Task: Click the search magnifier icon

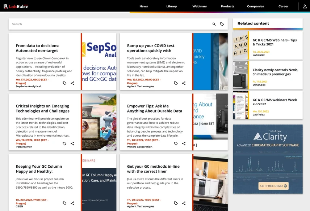Action: point(214,24)
